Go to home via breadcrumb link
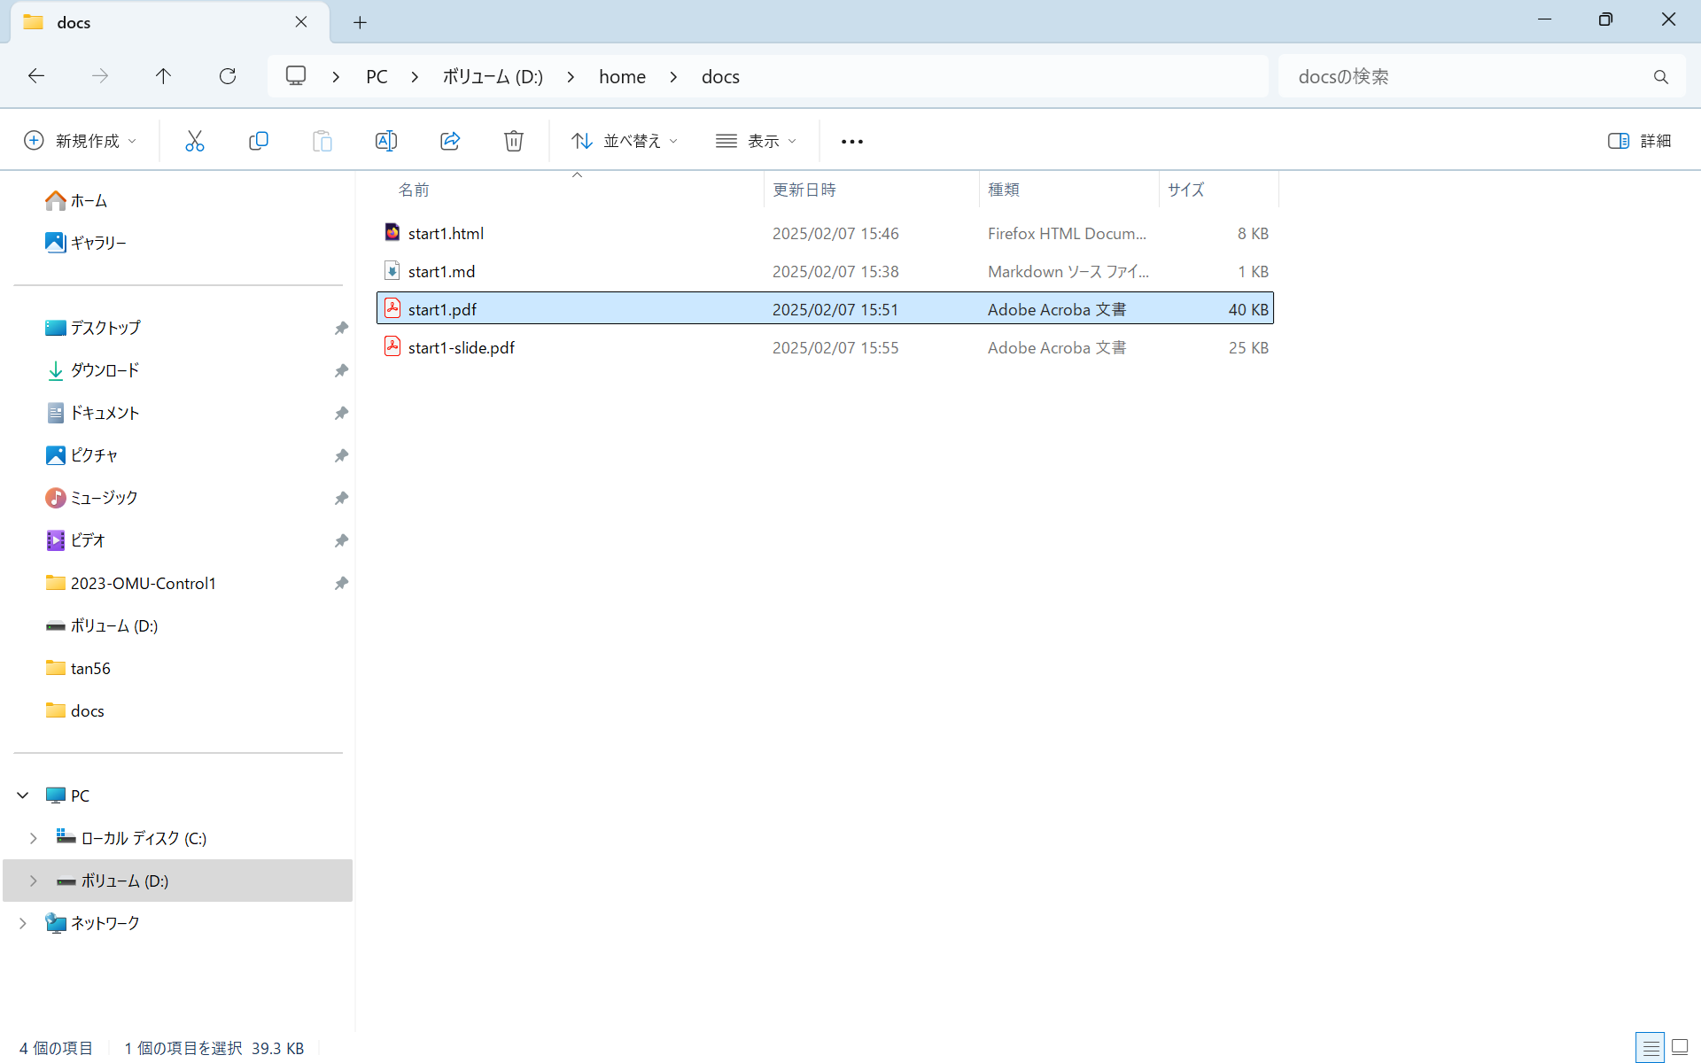 point(623,76)
